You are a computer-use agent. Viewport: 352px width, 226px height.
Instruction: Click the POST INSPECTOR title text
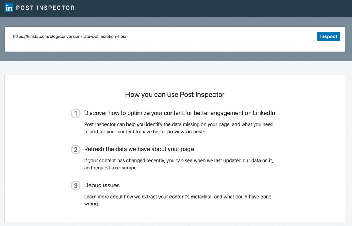coord(46,8)
